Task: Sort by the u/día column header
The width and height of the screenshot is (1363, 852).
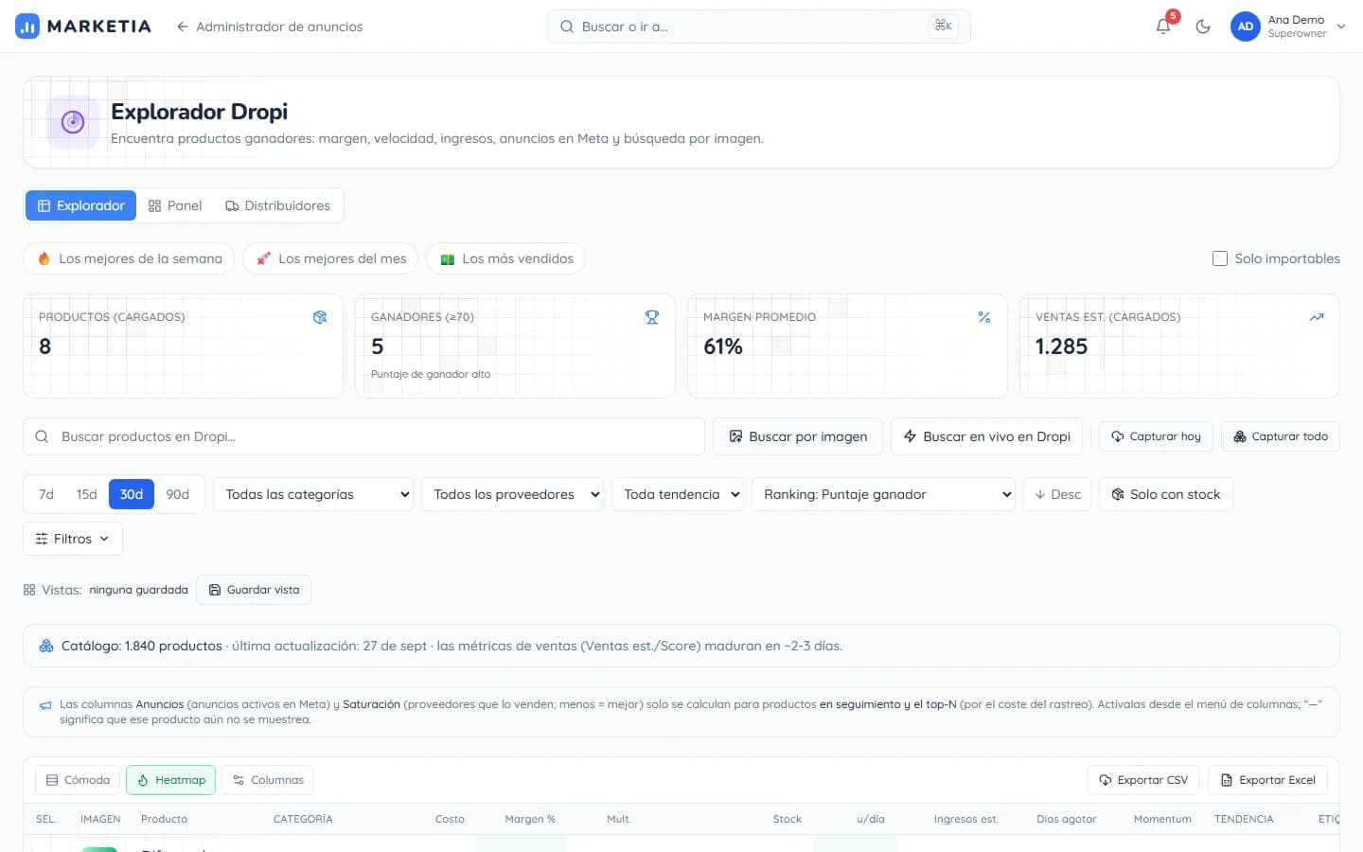Action: click(871, 819)
